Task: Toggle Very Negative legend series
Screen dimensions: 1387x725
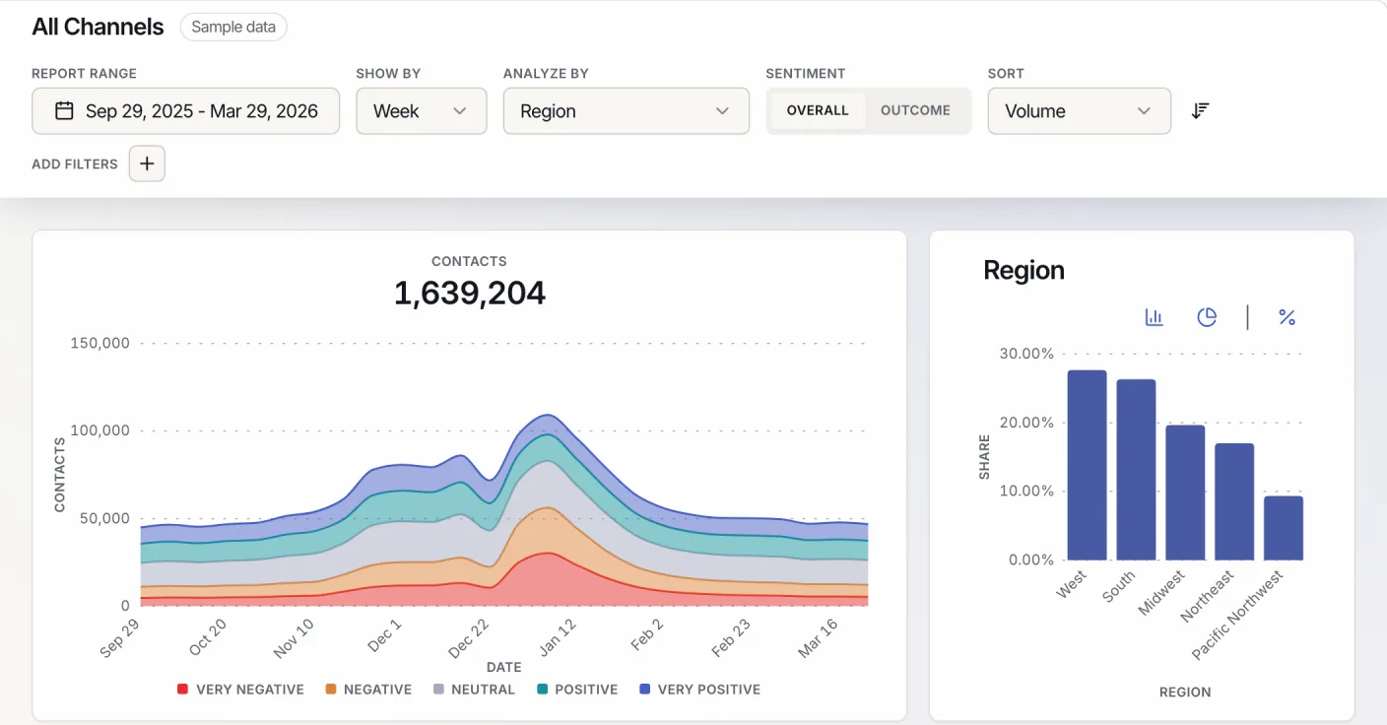Action: (240, 690)
